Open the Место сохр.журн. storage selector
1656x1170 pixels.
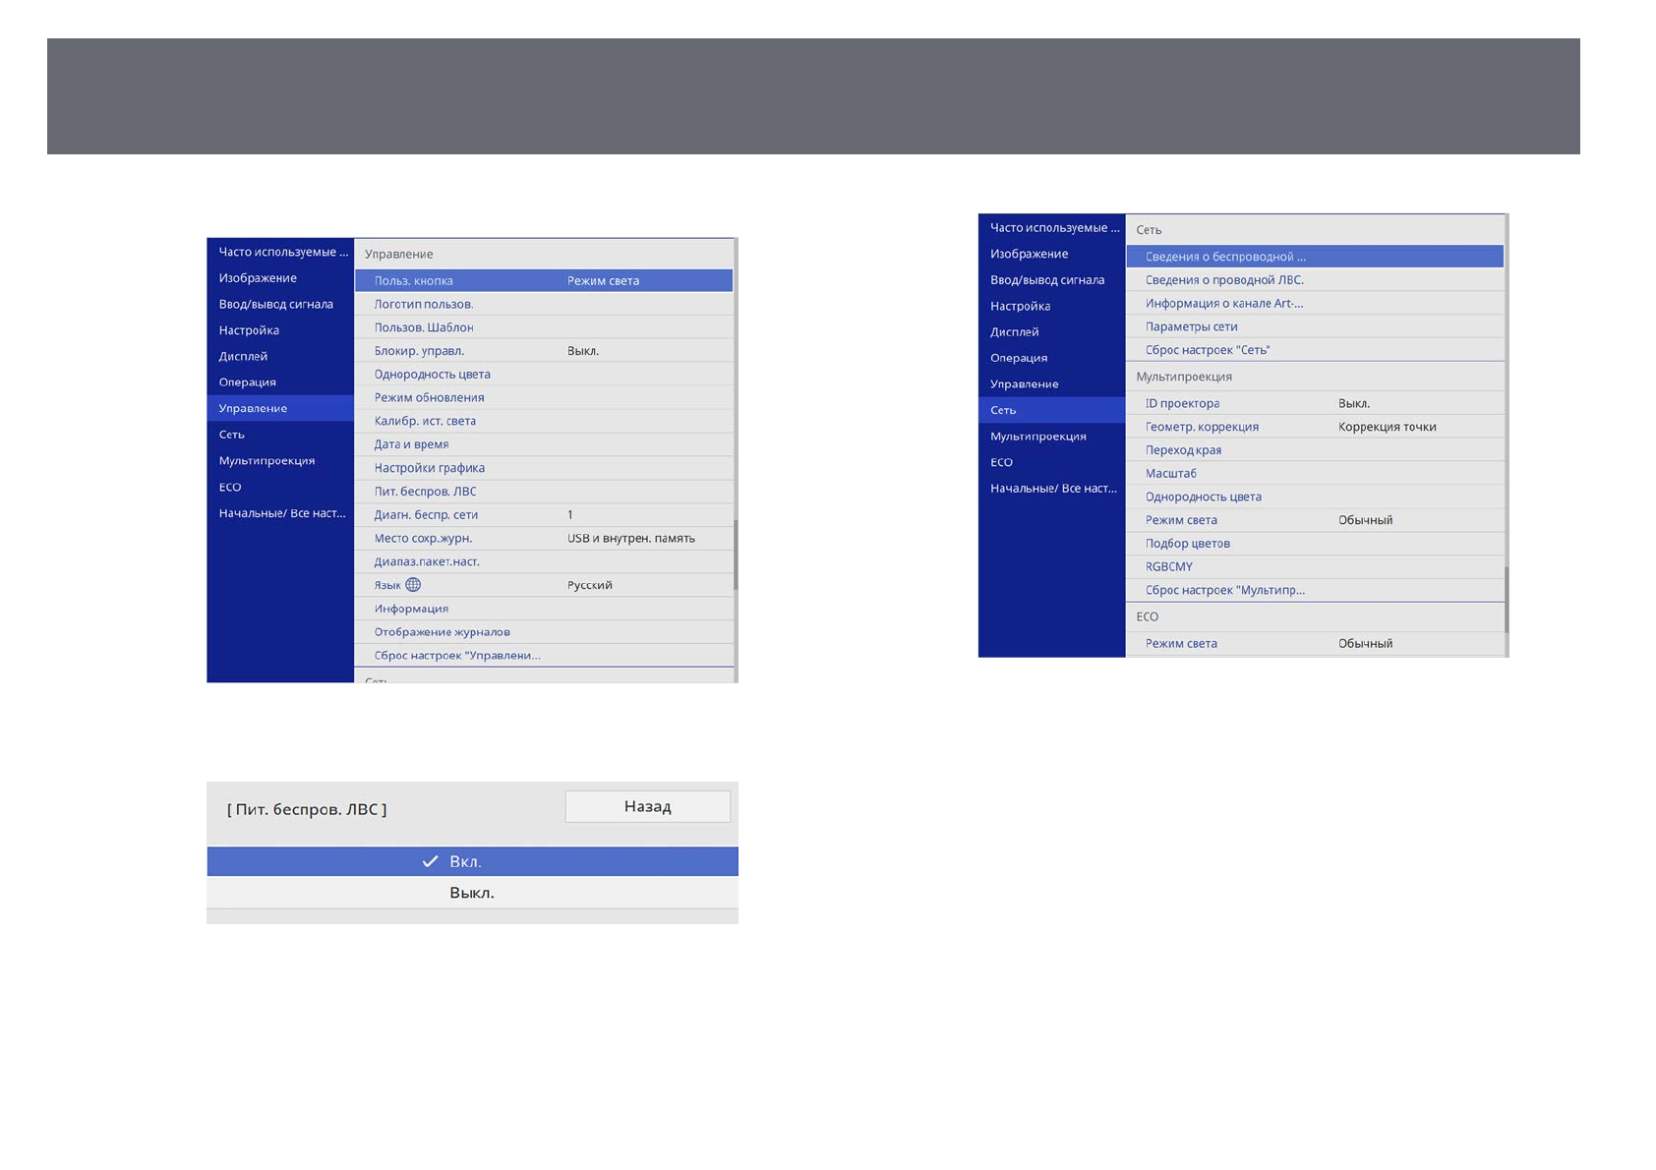(x=543, y=538)
